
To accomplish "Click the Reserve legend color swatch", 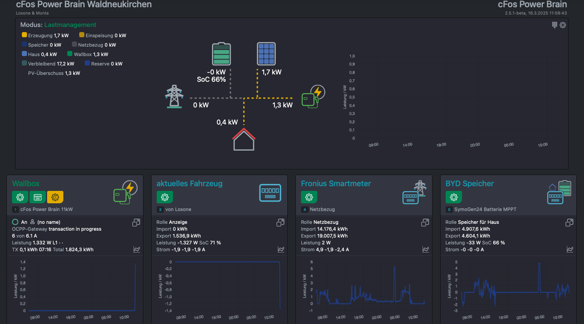I will point(87,63).
